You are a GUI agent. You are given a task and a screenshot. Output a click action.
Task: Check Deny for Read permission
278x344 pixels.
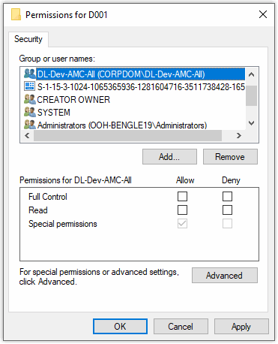[x=227, y=210]
